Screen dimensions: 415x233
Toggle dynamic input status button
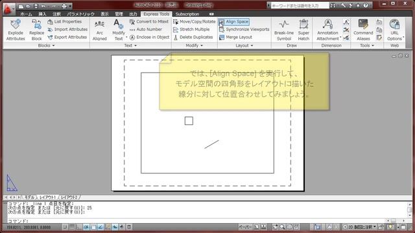tap(115, 227)
